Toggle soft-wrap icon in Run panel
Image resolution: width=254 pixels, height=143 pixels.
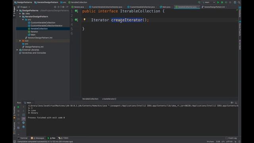tap(23, 115)
